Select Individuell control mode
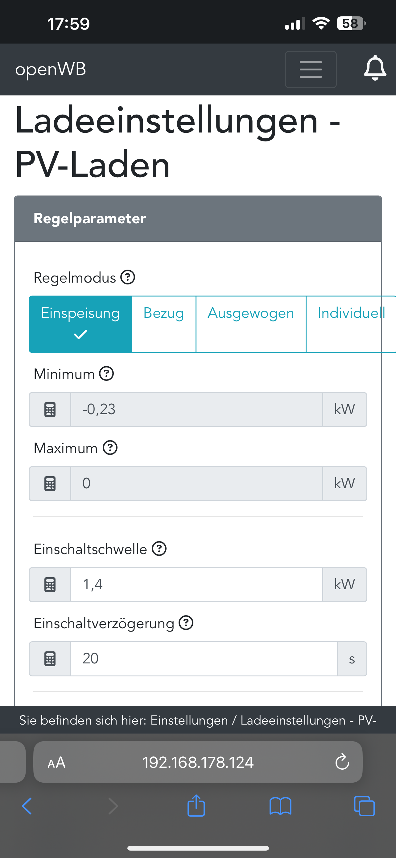Viewport: 396px width, 858px height. coord(351,324)
